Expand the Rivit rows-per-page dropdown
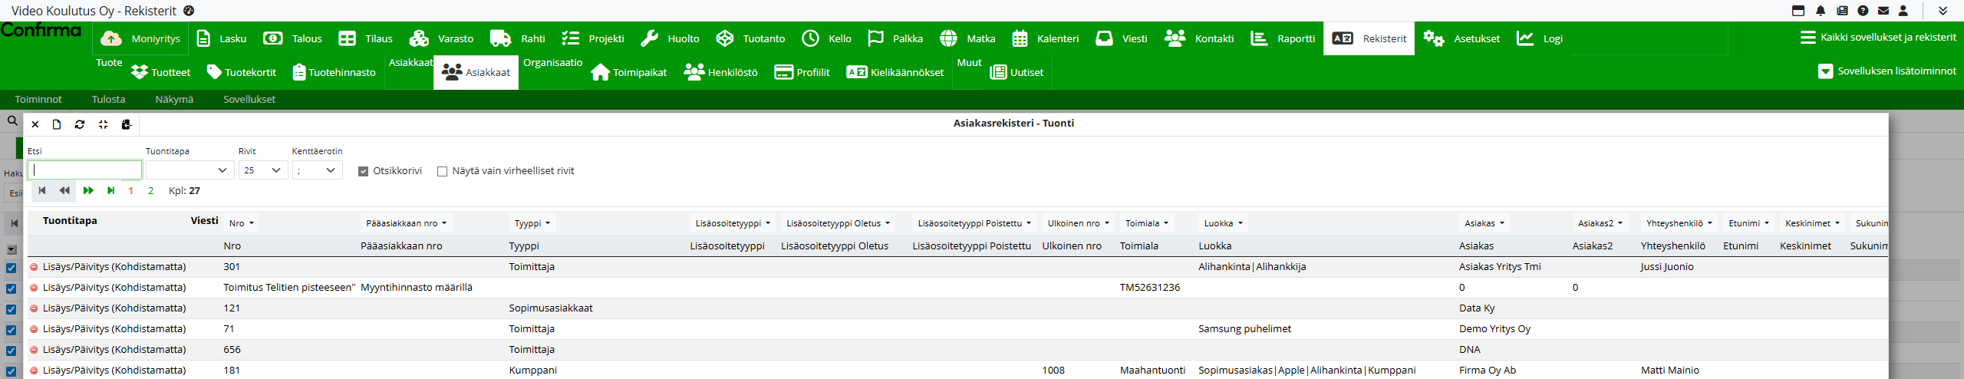Viewport: 1964px width, 379px height. point(263,170)
